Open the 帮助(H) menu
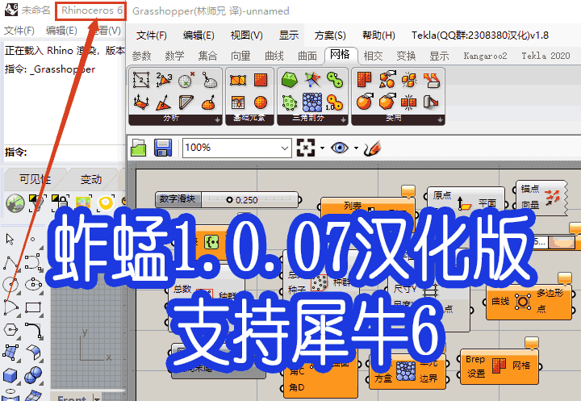Screen dimensions: 581x401 tap(378, 36)
